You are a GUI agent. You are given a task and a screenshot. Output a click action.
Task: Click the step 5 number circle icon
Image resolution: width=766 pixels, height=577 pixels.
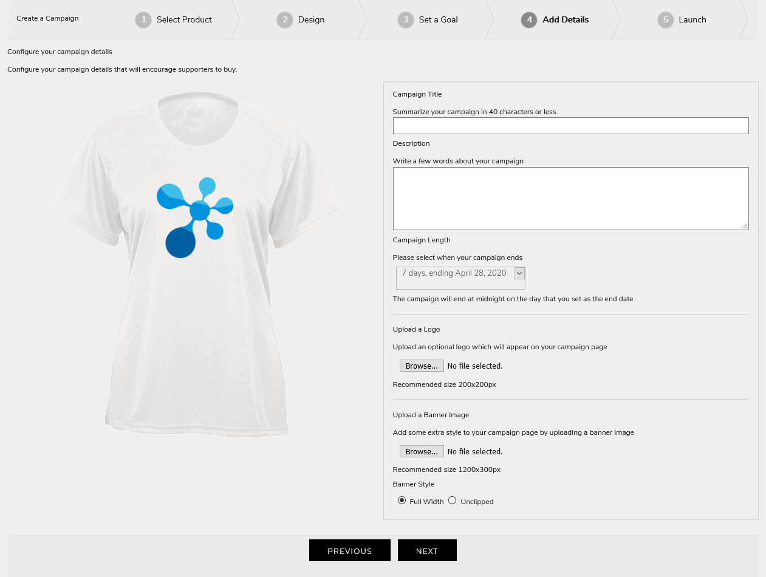666,20
